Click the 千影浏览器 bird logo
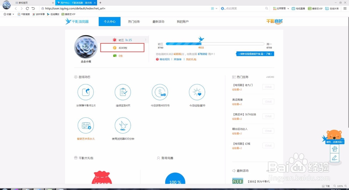 coord(77,21)
